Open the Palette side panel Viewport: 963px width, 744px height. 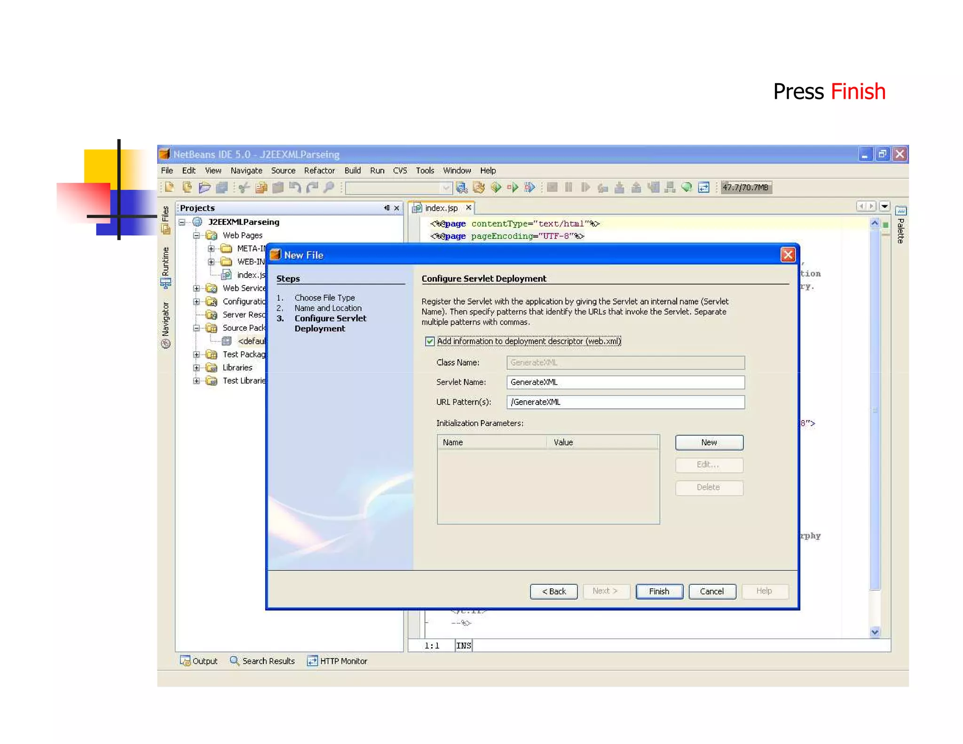[x=900, y=225]
